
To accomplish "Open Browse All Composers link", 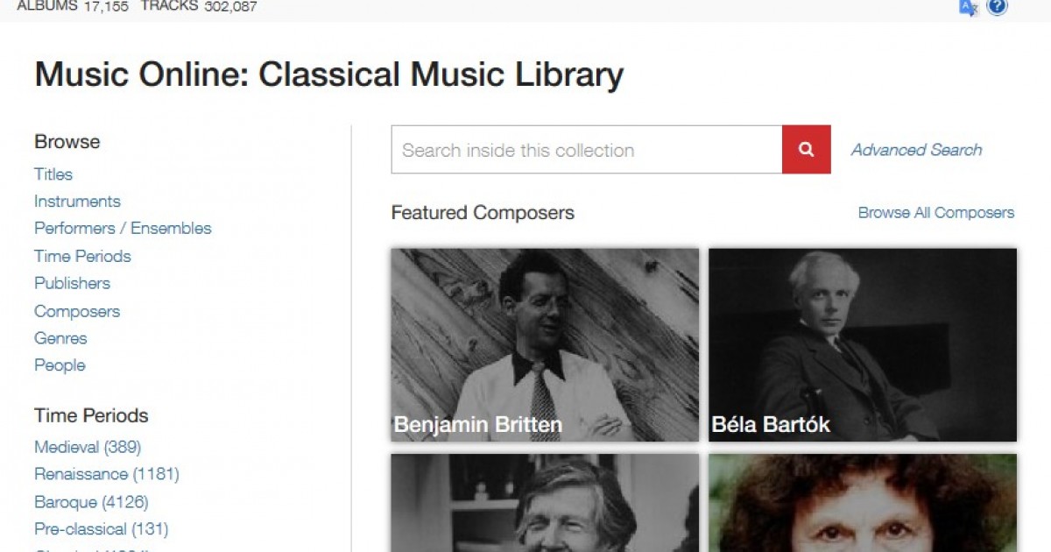I will tap(935, 213).
